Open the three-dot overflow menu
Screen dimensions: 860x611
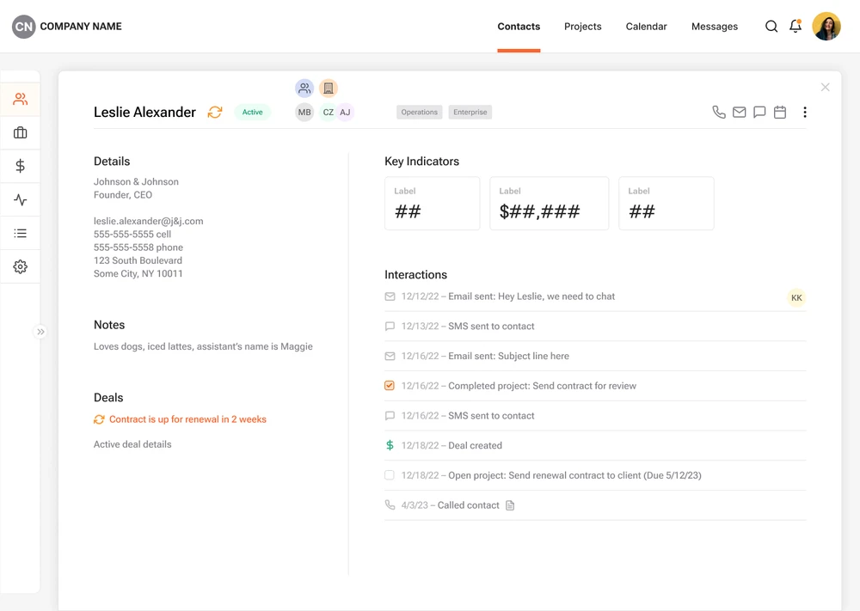click(804, 112)
